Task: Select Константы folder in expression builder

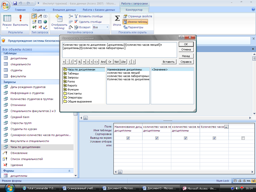Action: 72,93
